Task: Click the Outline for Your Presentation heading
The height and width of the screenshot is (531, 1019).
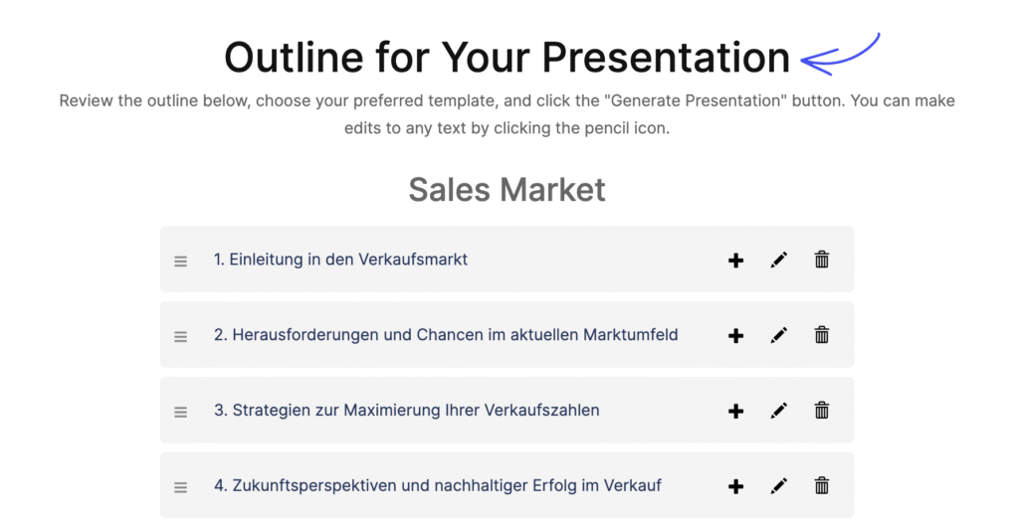Action: (507, 57)
